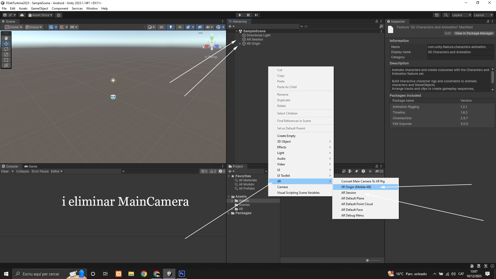Select the Rect transform tool
This screenshot has width=496, height=279.
[6, 60]
